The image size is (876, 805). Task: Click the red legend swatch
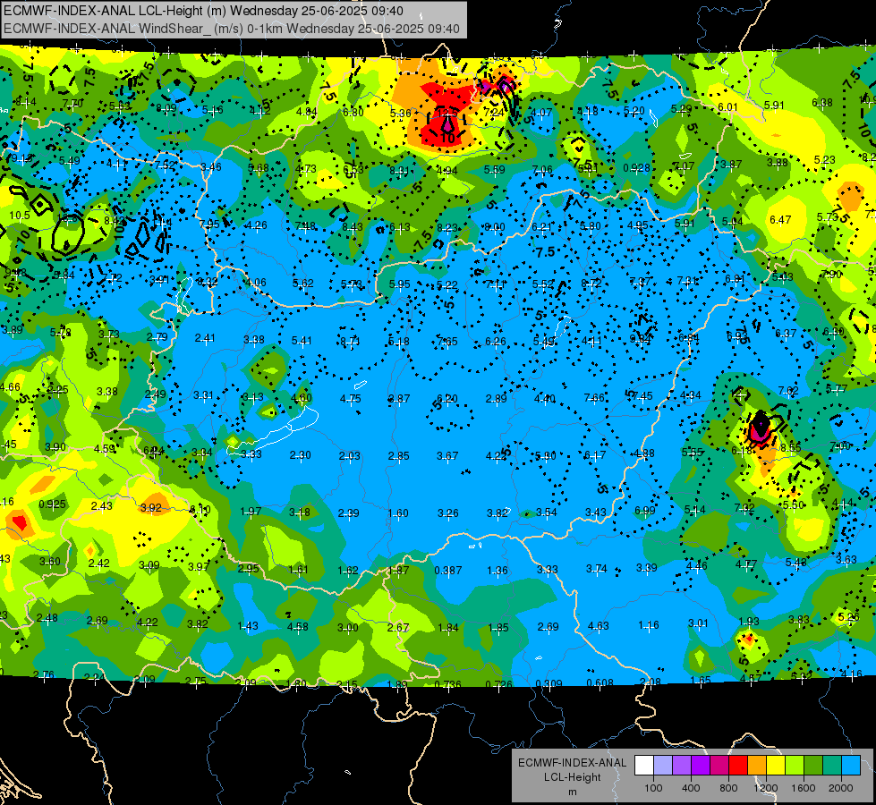coord(738,766)
